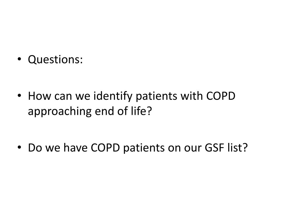Click the word "have" in last bullet

[75, 147]
